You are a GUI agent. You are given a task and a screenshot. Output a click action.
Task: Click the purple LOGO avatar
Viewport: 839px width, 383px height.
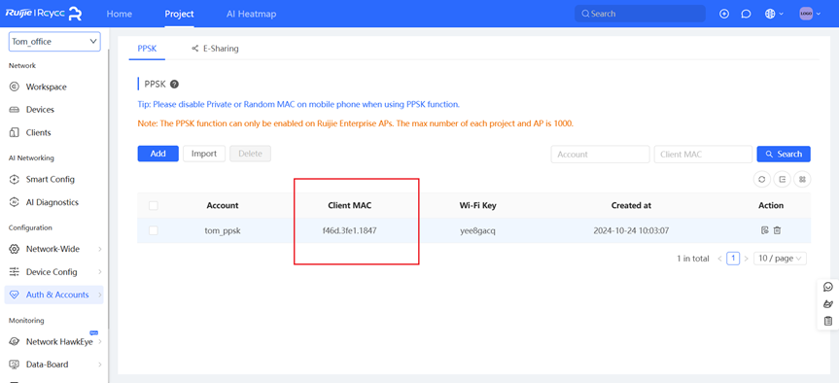(806, 14)
